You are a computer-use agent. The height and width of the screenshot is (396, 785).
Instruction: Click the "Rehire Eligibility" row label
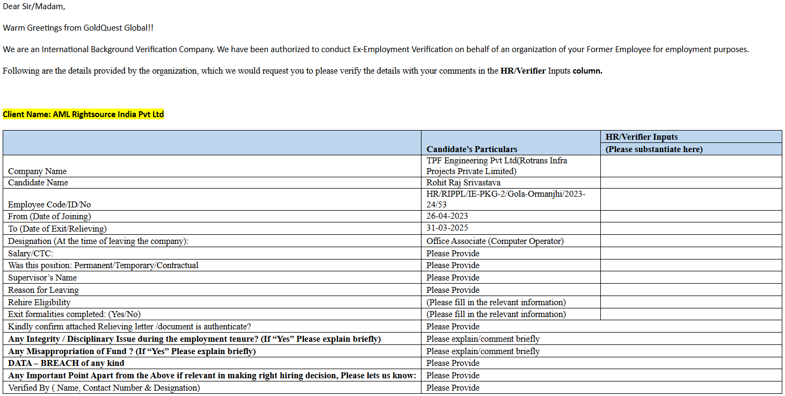[x=39, y=303]
